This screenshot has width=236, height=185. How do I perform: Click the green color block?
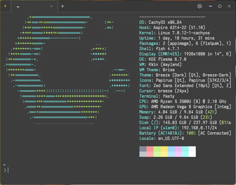(157, 152)
